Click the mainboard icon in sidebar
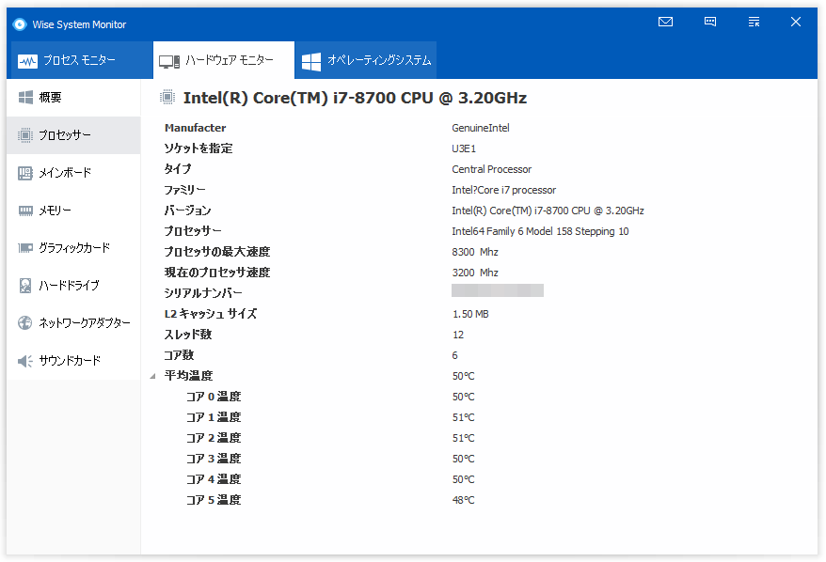The height and width of the screenshot is (562, 826). pyautogui.click(x=25, y=173)
